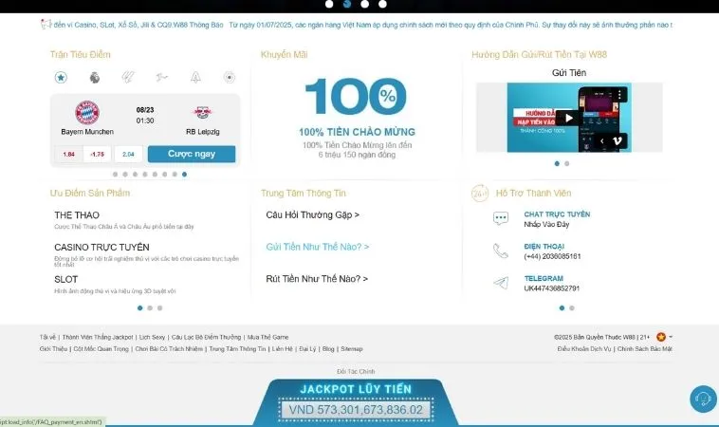719x427 pixels.
Task: Select the active last dot under match card
Action: [x=184, y=175]
